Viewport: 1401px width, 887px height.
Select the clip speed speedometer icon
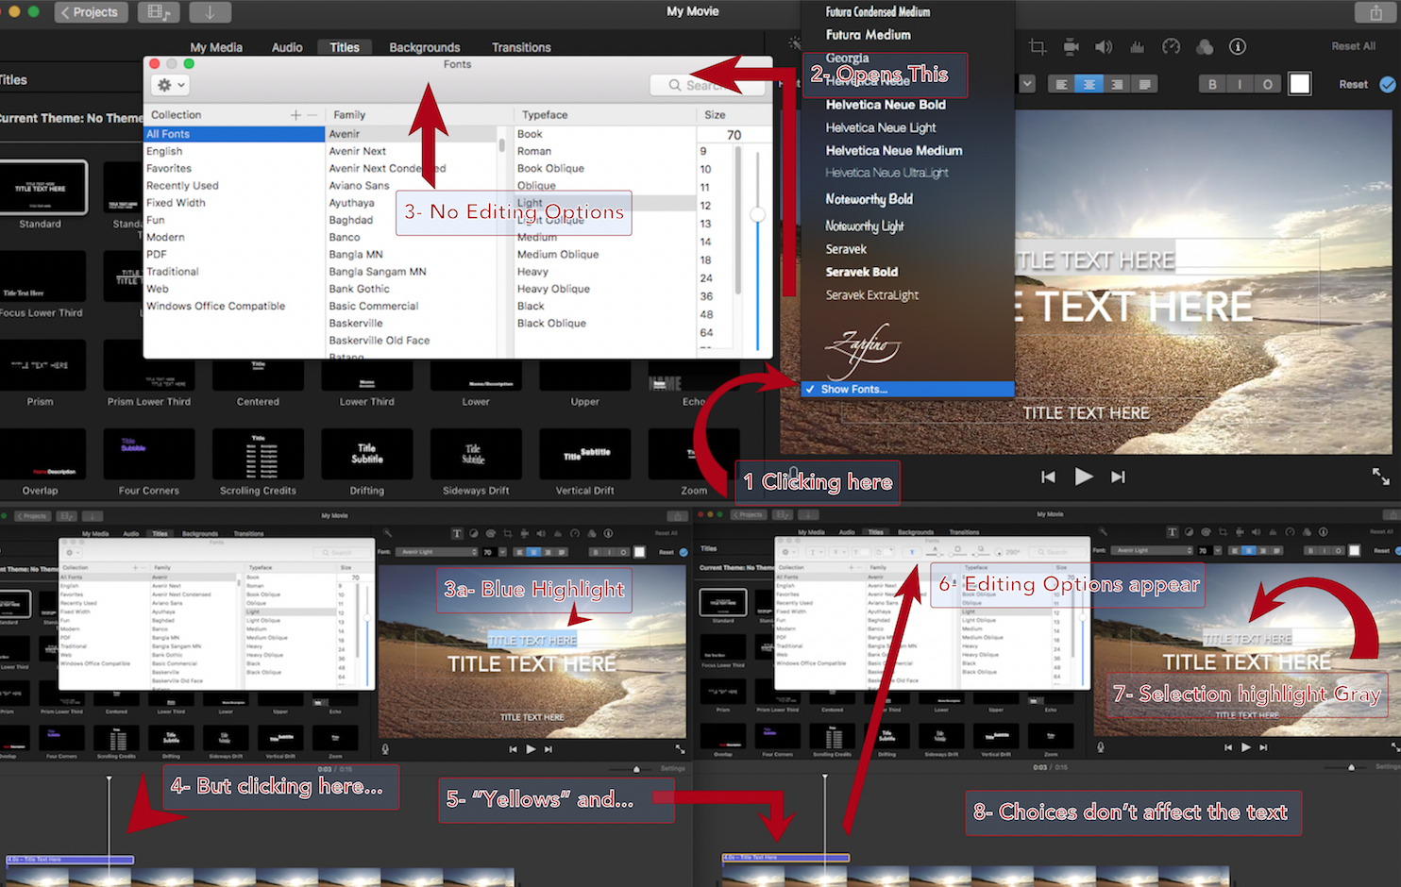click(x=1171, y=46)
